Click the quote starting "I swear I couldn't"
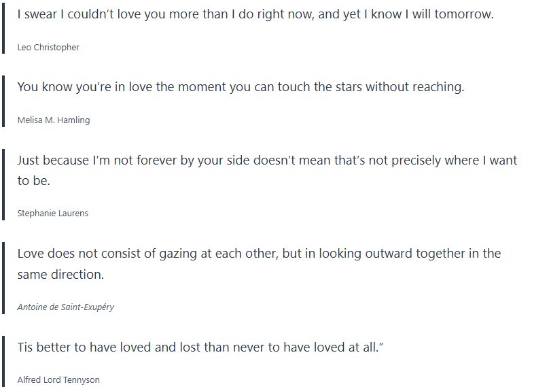549x391 pixels. (255, 14)
